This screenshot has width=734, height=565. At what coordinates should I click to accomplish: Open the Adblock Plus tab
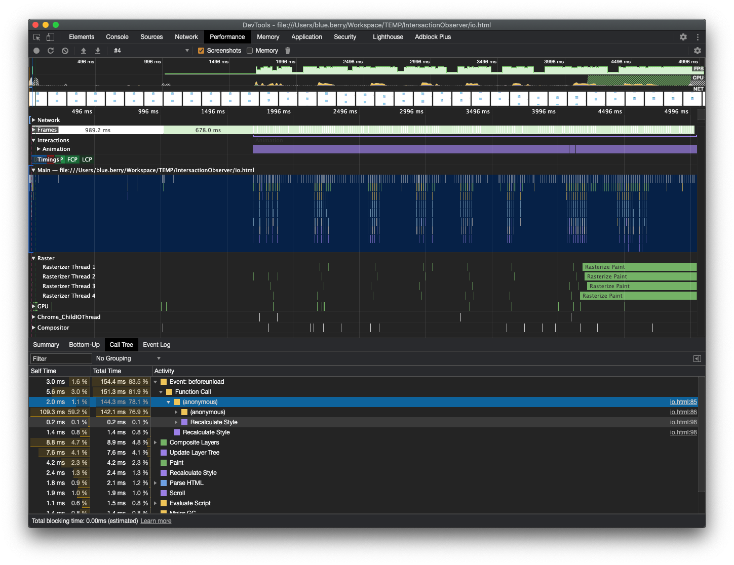pos(433,37)
